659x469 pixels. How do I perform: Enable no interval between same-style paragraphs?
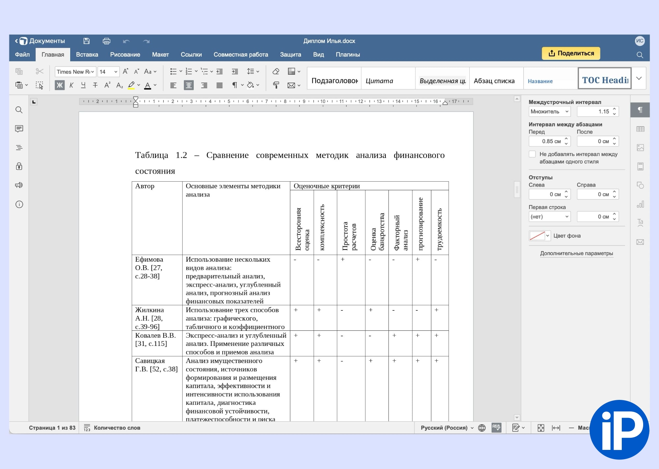click(532, 154)
